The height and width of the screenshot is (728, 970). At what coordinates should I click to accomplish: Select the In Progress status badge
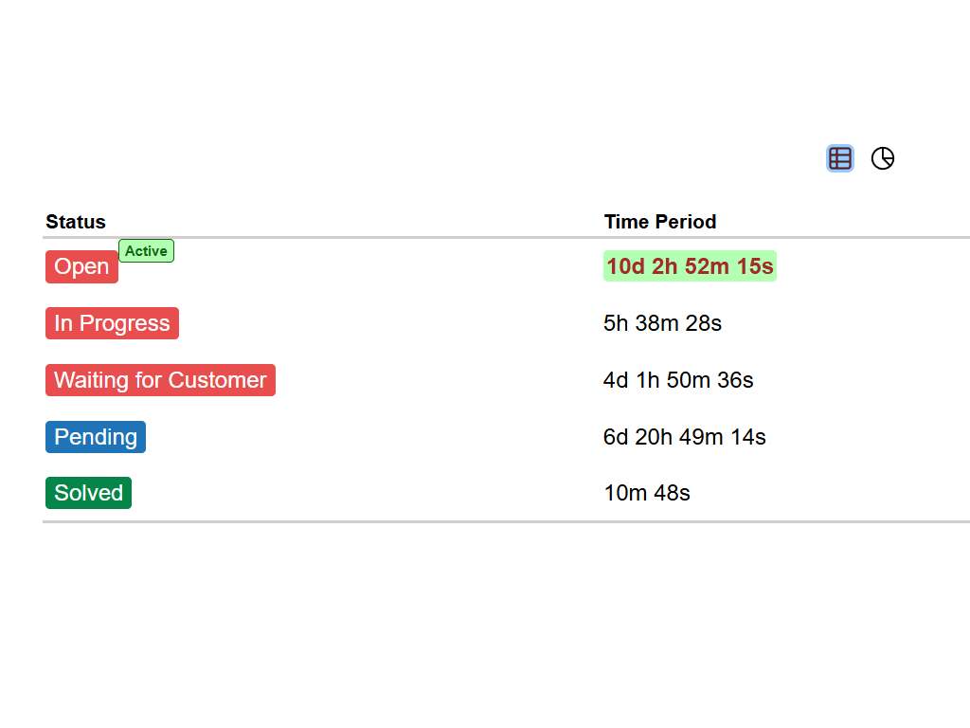click(x=112, y=323)
